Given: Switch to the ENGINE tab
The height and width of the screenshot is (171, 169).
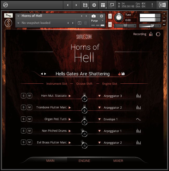Looking at the screenshot, I should pos(84,161).
